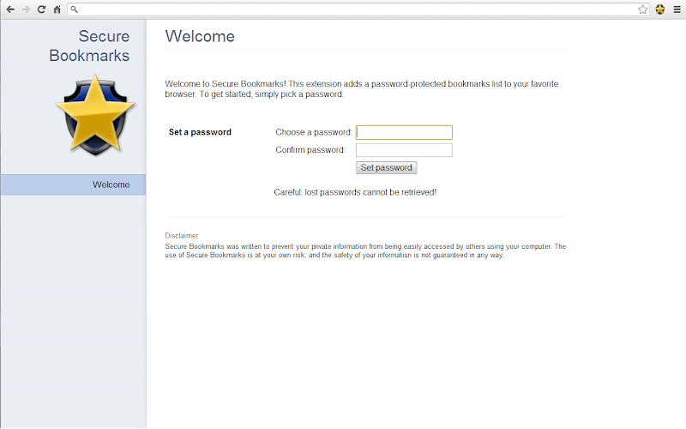Focus the browser address bar
The image size is (686, 429).
pyautogui.click(x=358, y=9)
